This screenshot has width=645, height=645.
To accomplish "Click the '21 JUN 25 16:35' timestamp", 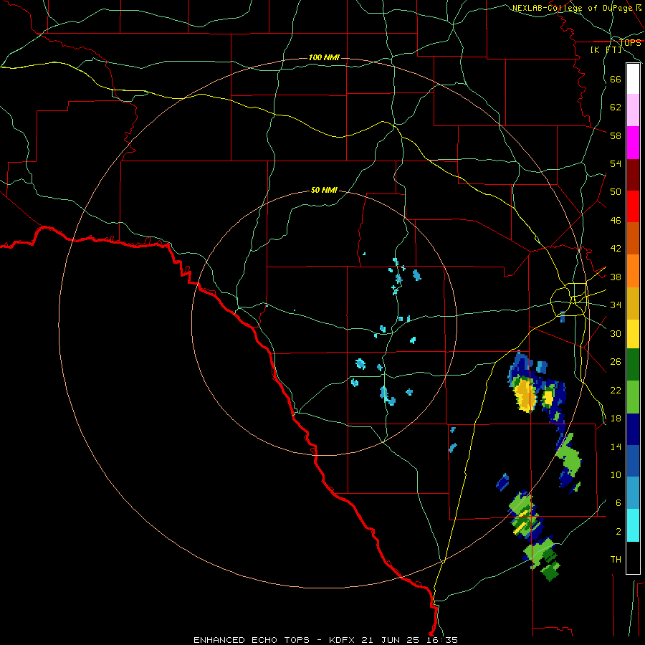I will tap(409, 640).
